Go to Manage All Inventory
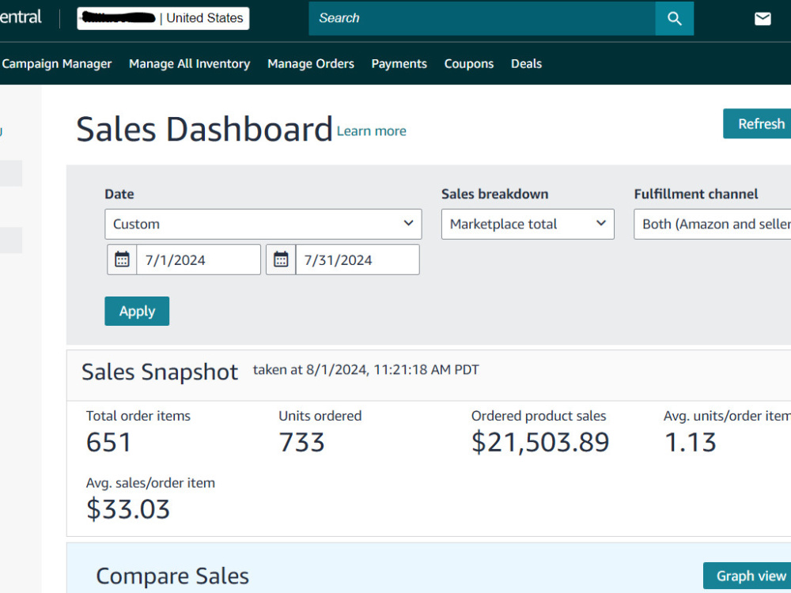Viewport: 791px width, 593px height. click(x=190, y=64)
